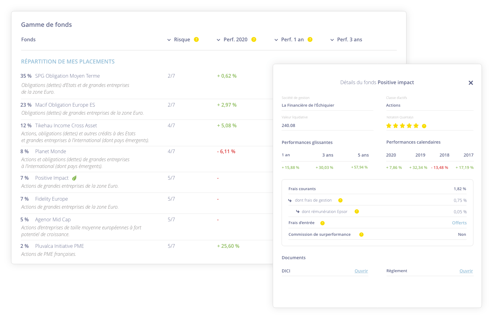This screenshot has width=493, height=319.
Task: Click the help icon next to Perf. 1 an
Action: 310,39
